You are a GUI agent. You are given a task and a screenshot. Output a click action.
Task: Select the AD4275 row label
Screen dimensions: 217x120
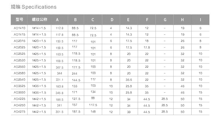click(20, 111)
